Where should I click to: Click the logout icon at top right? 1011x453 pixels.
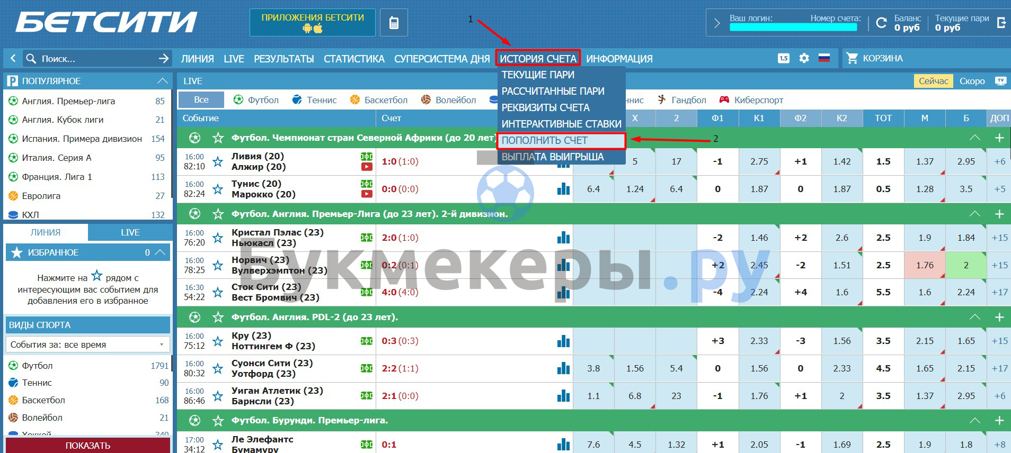(1001, 23)
